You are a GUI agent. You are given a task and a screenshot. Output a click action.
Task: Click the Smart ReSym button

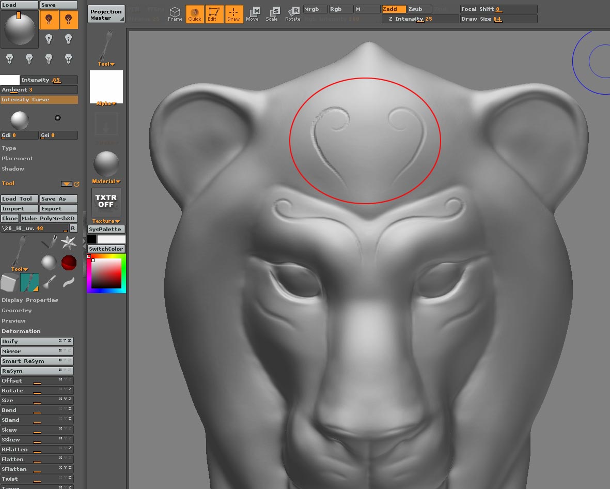(x=37, y=361)
